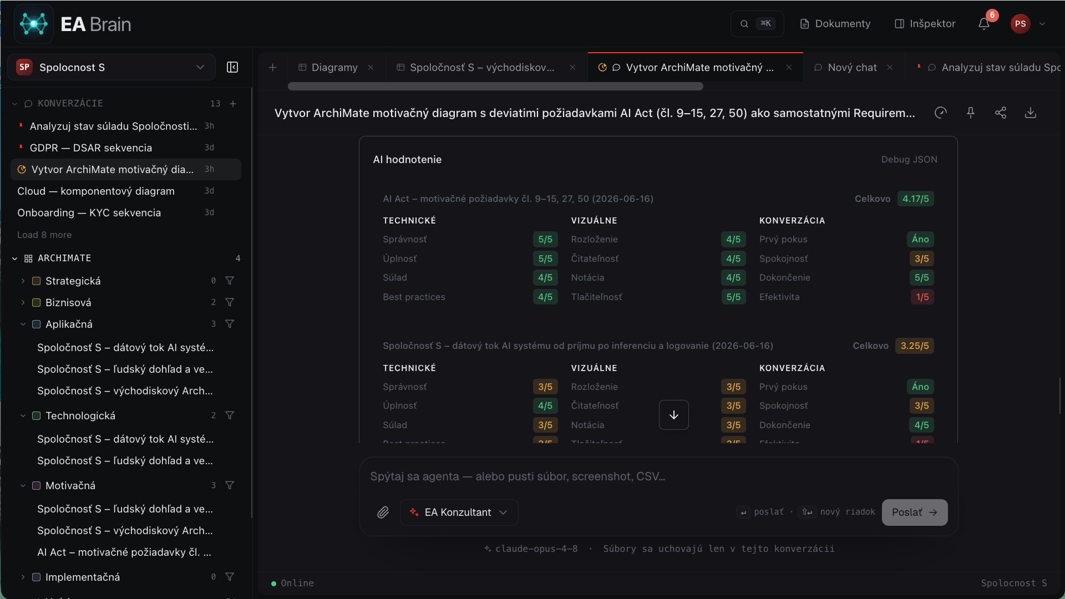The height and width of the screenshot is (599, 1065).
Task: Attach a file with paperclip icon
Action: 383,512
